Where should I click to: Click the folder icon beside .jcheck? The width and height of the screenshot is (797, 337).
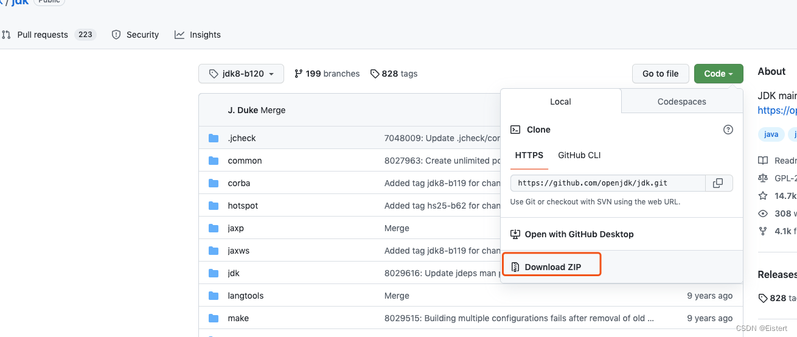tap(214, 138)
